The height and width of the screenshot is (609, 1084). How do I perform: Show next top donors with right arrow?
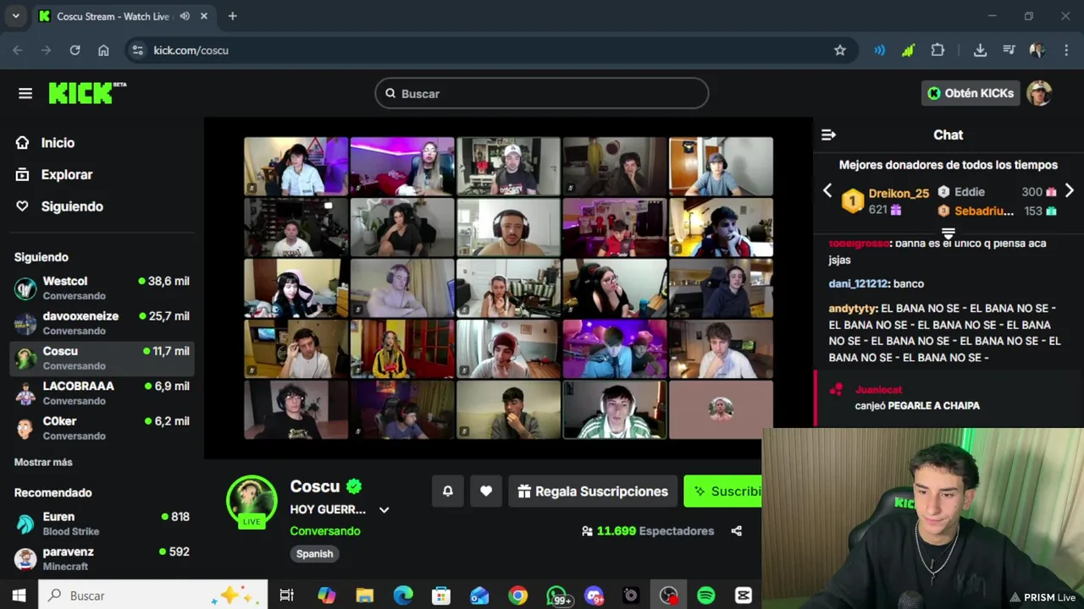(x=1069, y=191)
